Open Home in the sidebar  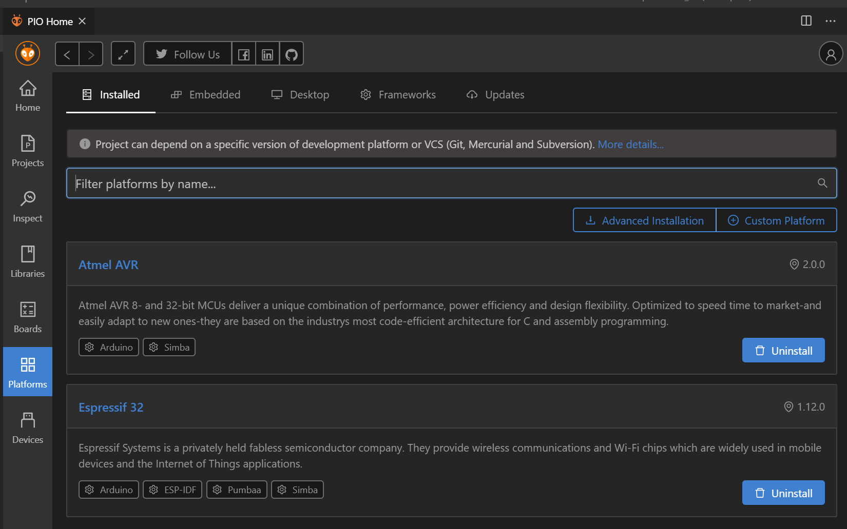pos(28,96)
